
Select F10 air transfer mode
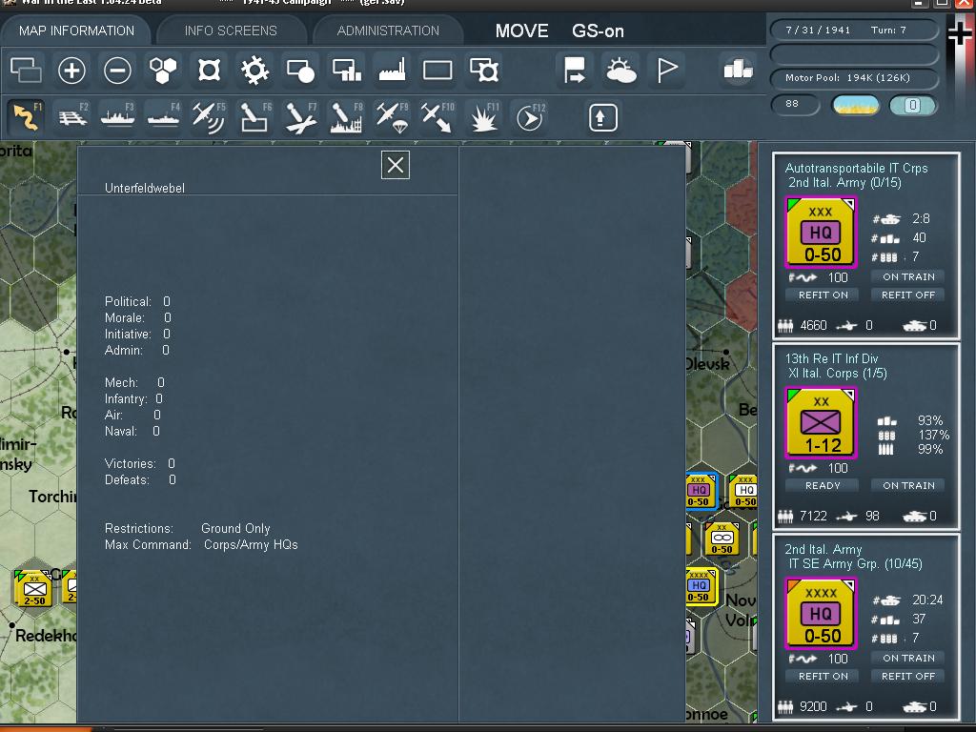tap(438, 117)
